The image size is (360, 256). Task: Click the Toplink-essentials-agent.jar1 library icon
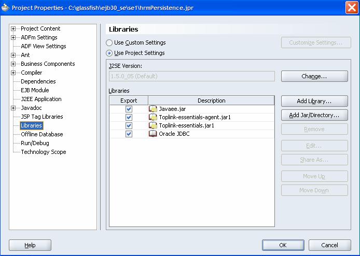(x=153, y=117)
